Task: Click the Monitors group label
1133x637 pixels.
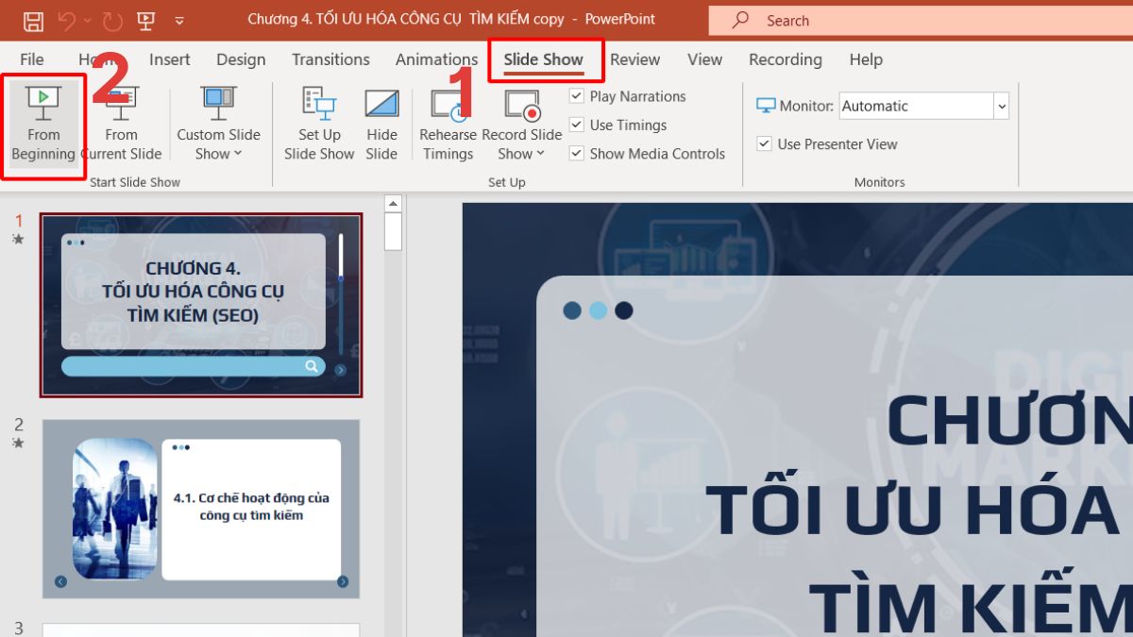Action: (880, 182)
